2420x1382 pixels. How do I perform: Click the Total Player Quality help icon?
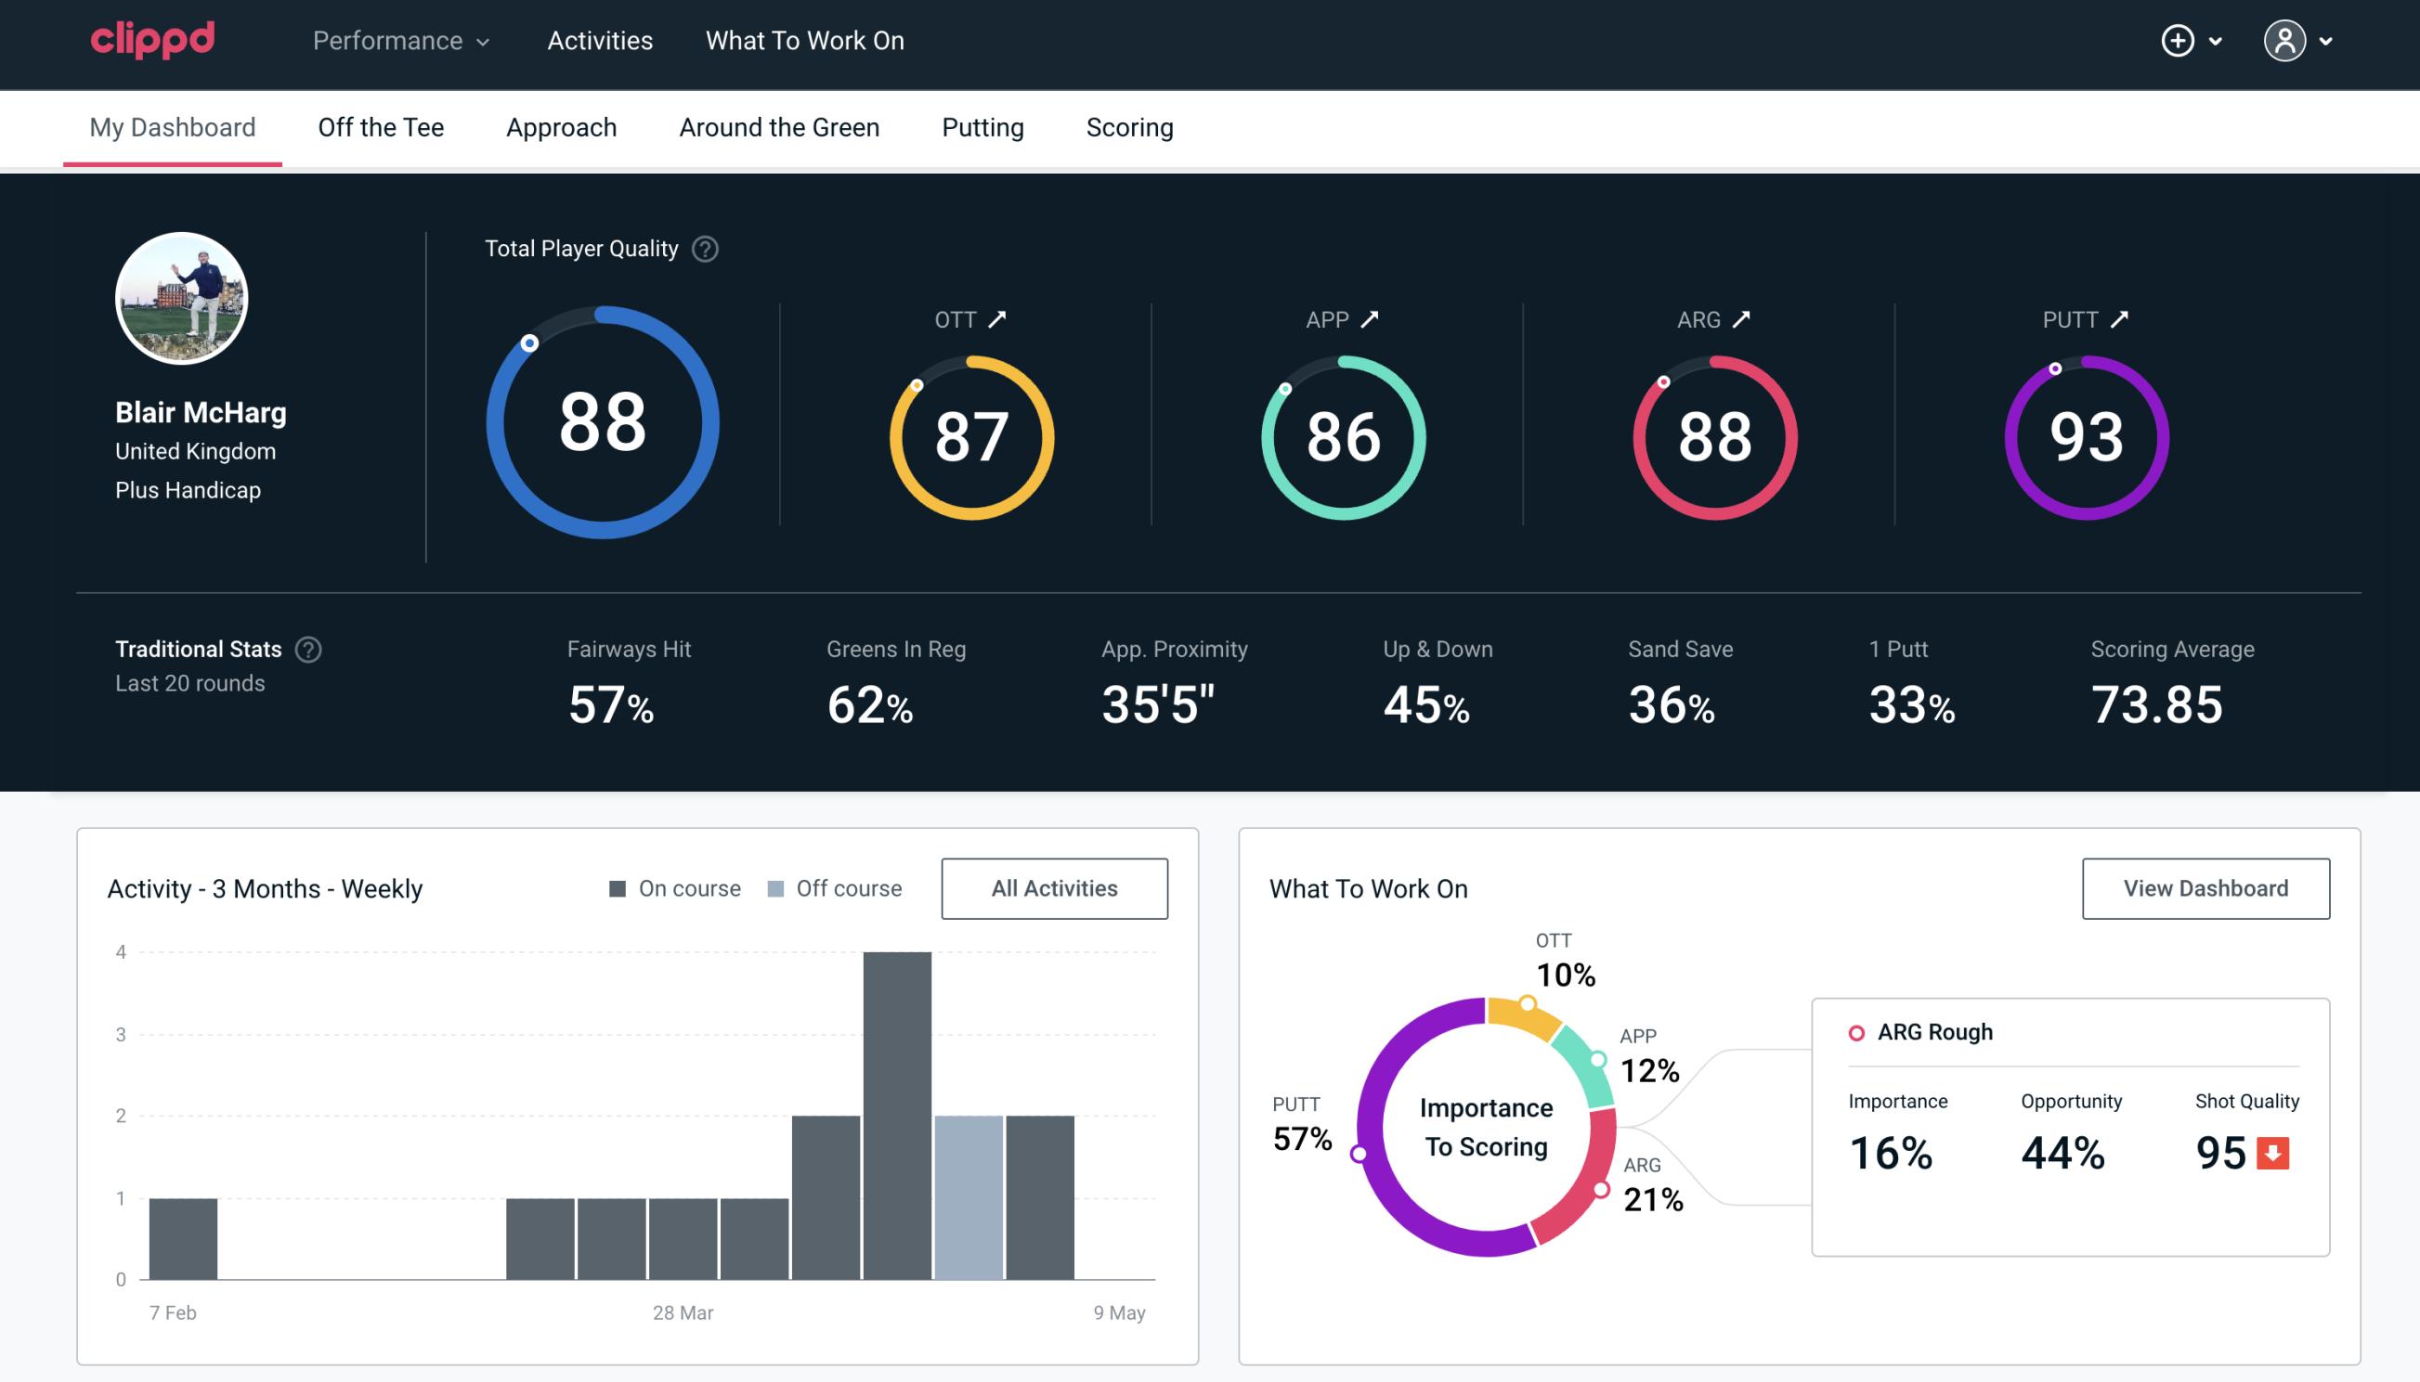pyautogui.click(x=703, y=249)
